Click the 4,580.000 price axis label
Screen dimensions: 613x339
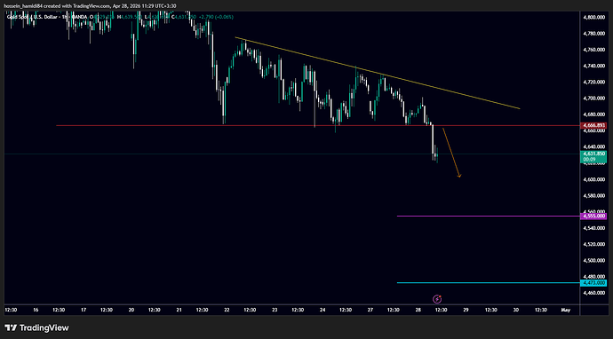click(594, 195)
